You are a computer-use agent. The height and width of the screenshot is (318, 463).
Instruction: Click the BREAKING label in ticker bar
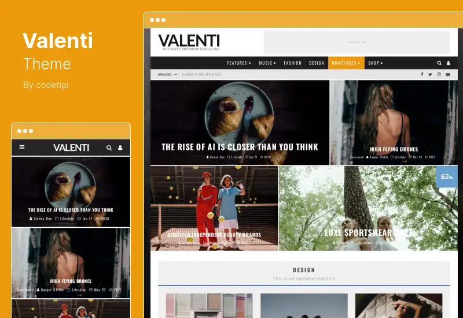click(x=164, y=75)
